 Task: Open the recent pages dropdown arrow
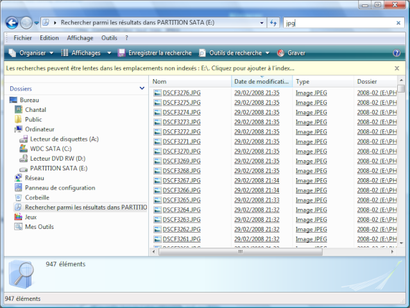point(37,23)
